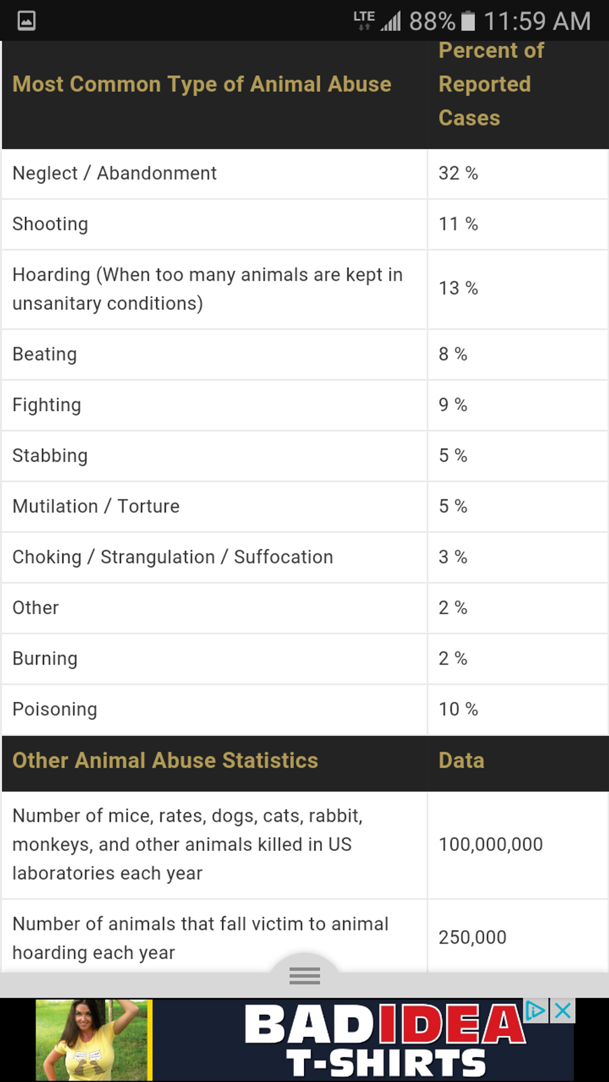Open the AdChoices info icon on ad
Viewport: 609px width, 1082px height.
click(x=535, y=1011)
